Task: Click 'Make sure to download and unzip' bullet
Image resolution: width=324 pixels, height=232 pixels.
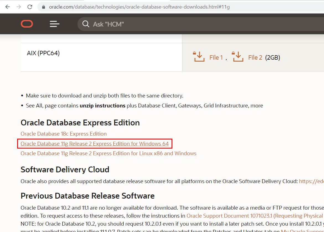Action: 105,96
